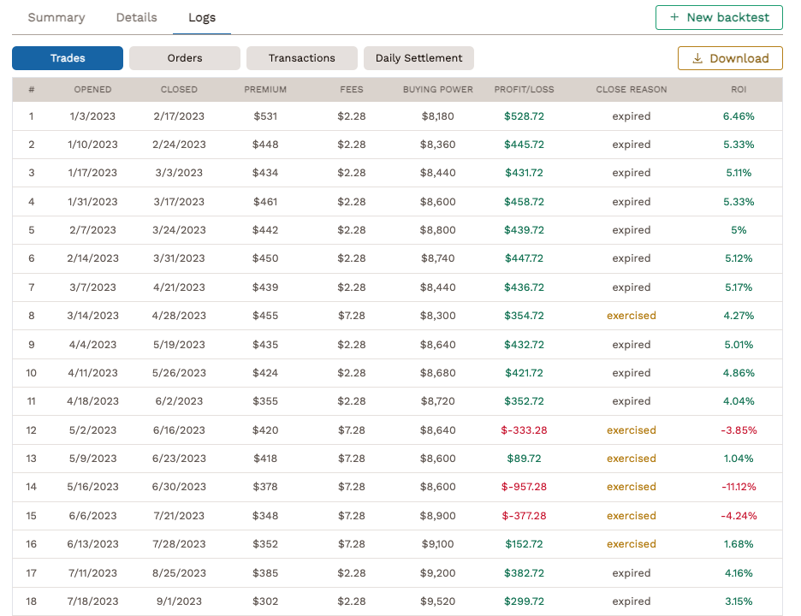Click the PREMIUM column header

click(264, 89)
